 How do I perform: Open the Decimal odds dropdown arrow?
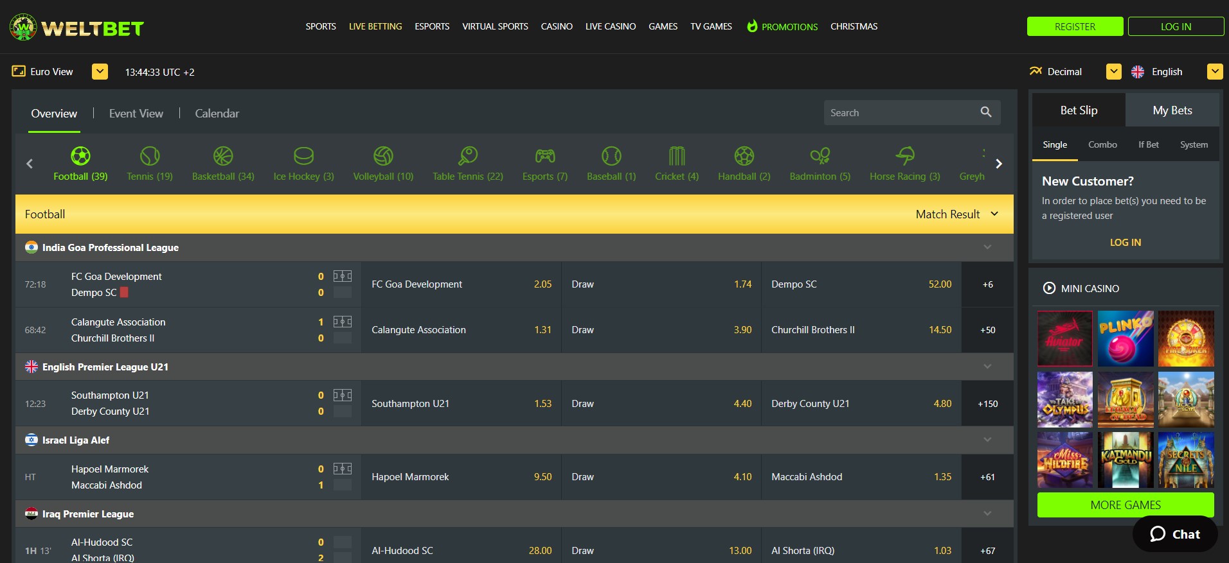[x=1114, y=71]
